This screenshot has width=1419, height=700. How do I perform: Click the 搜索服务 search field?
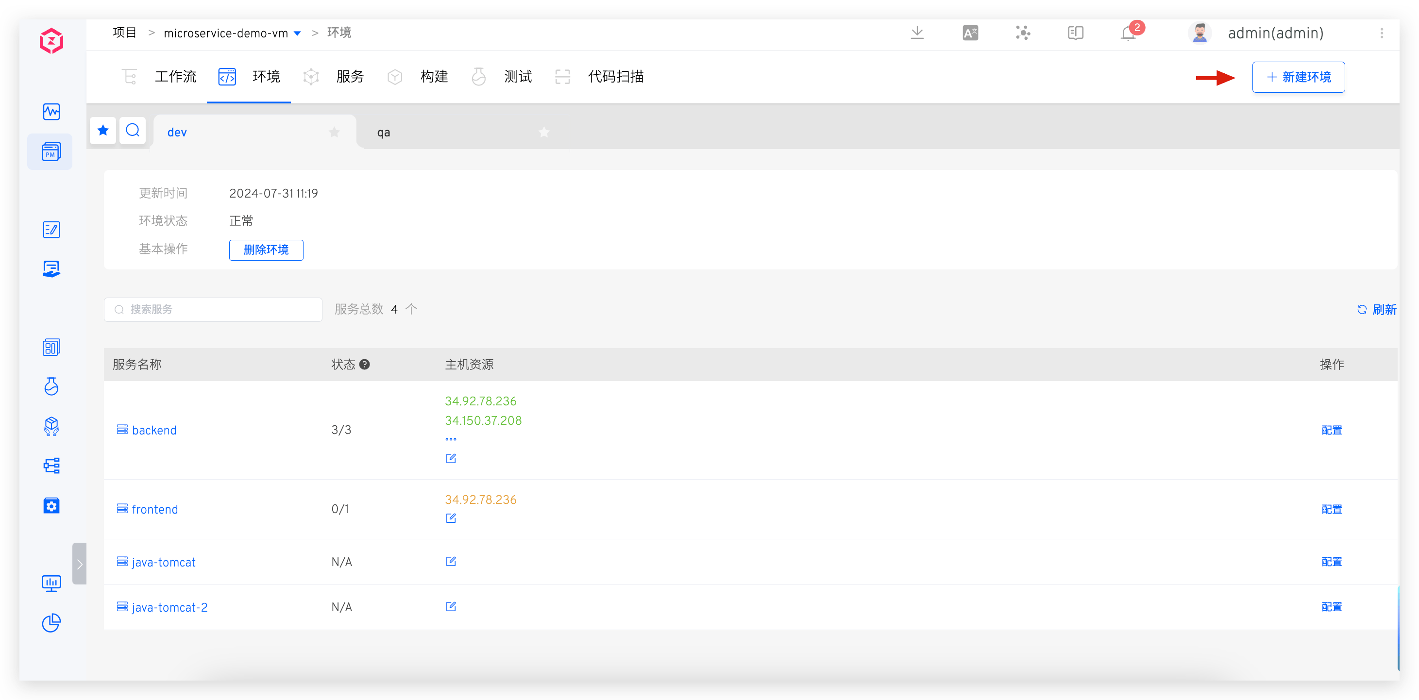click(220, 309)
